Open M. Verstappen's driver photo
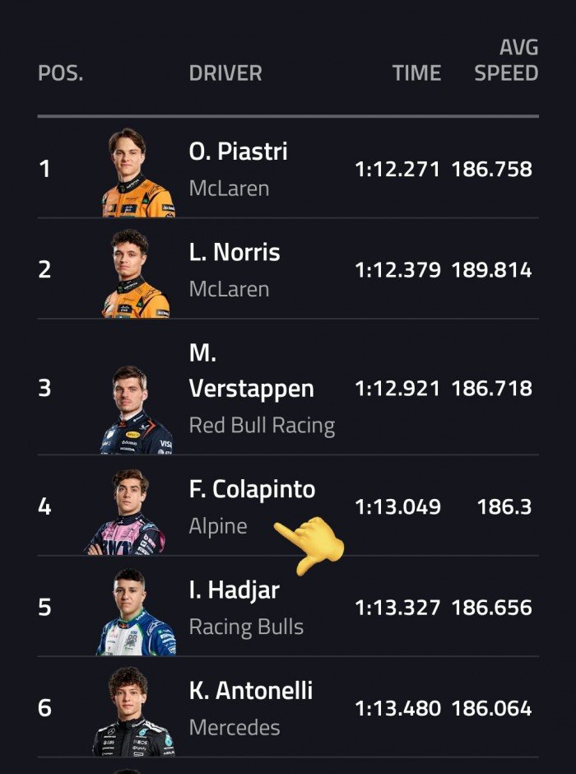 point(136,410)
